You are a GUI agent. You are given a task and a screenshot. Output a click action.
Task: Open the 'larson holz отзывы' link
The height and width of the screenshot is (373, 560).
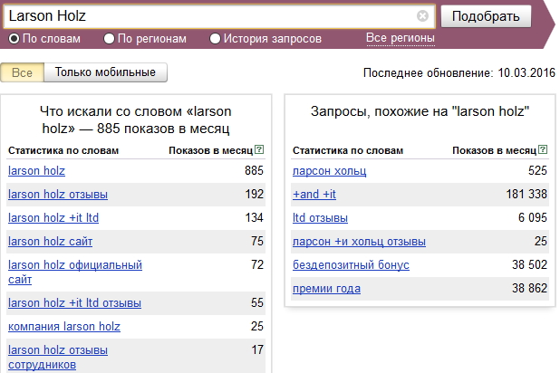58,194
